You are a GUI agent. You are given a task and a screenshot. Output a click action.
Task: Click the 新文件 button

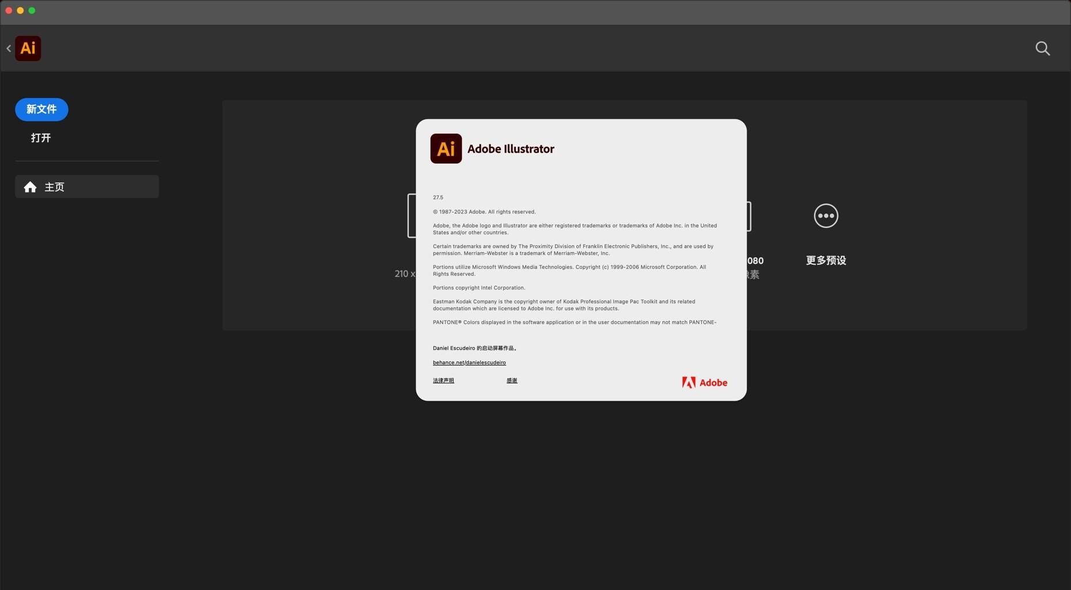pos(41,109)
